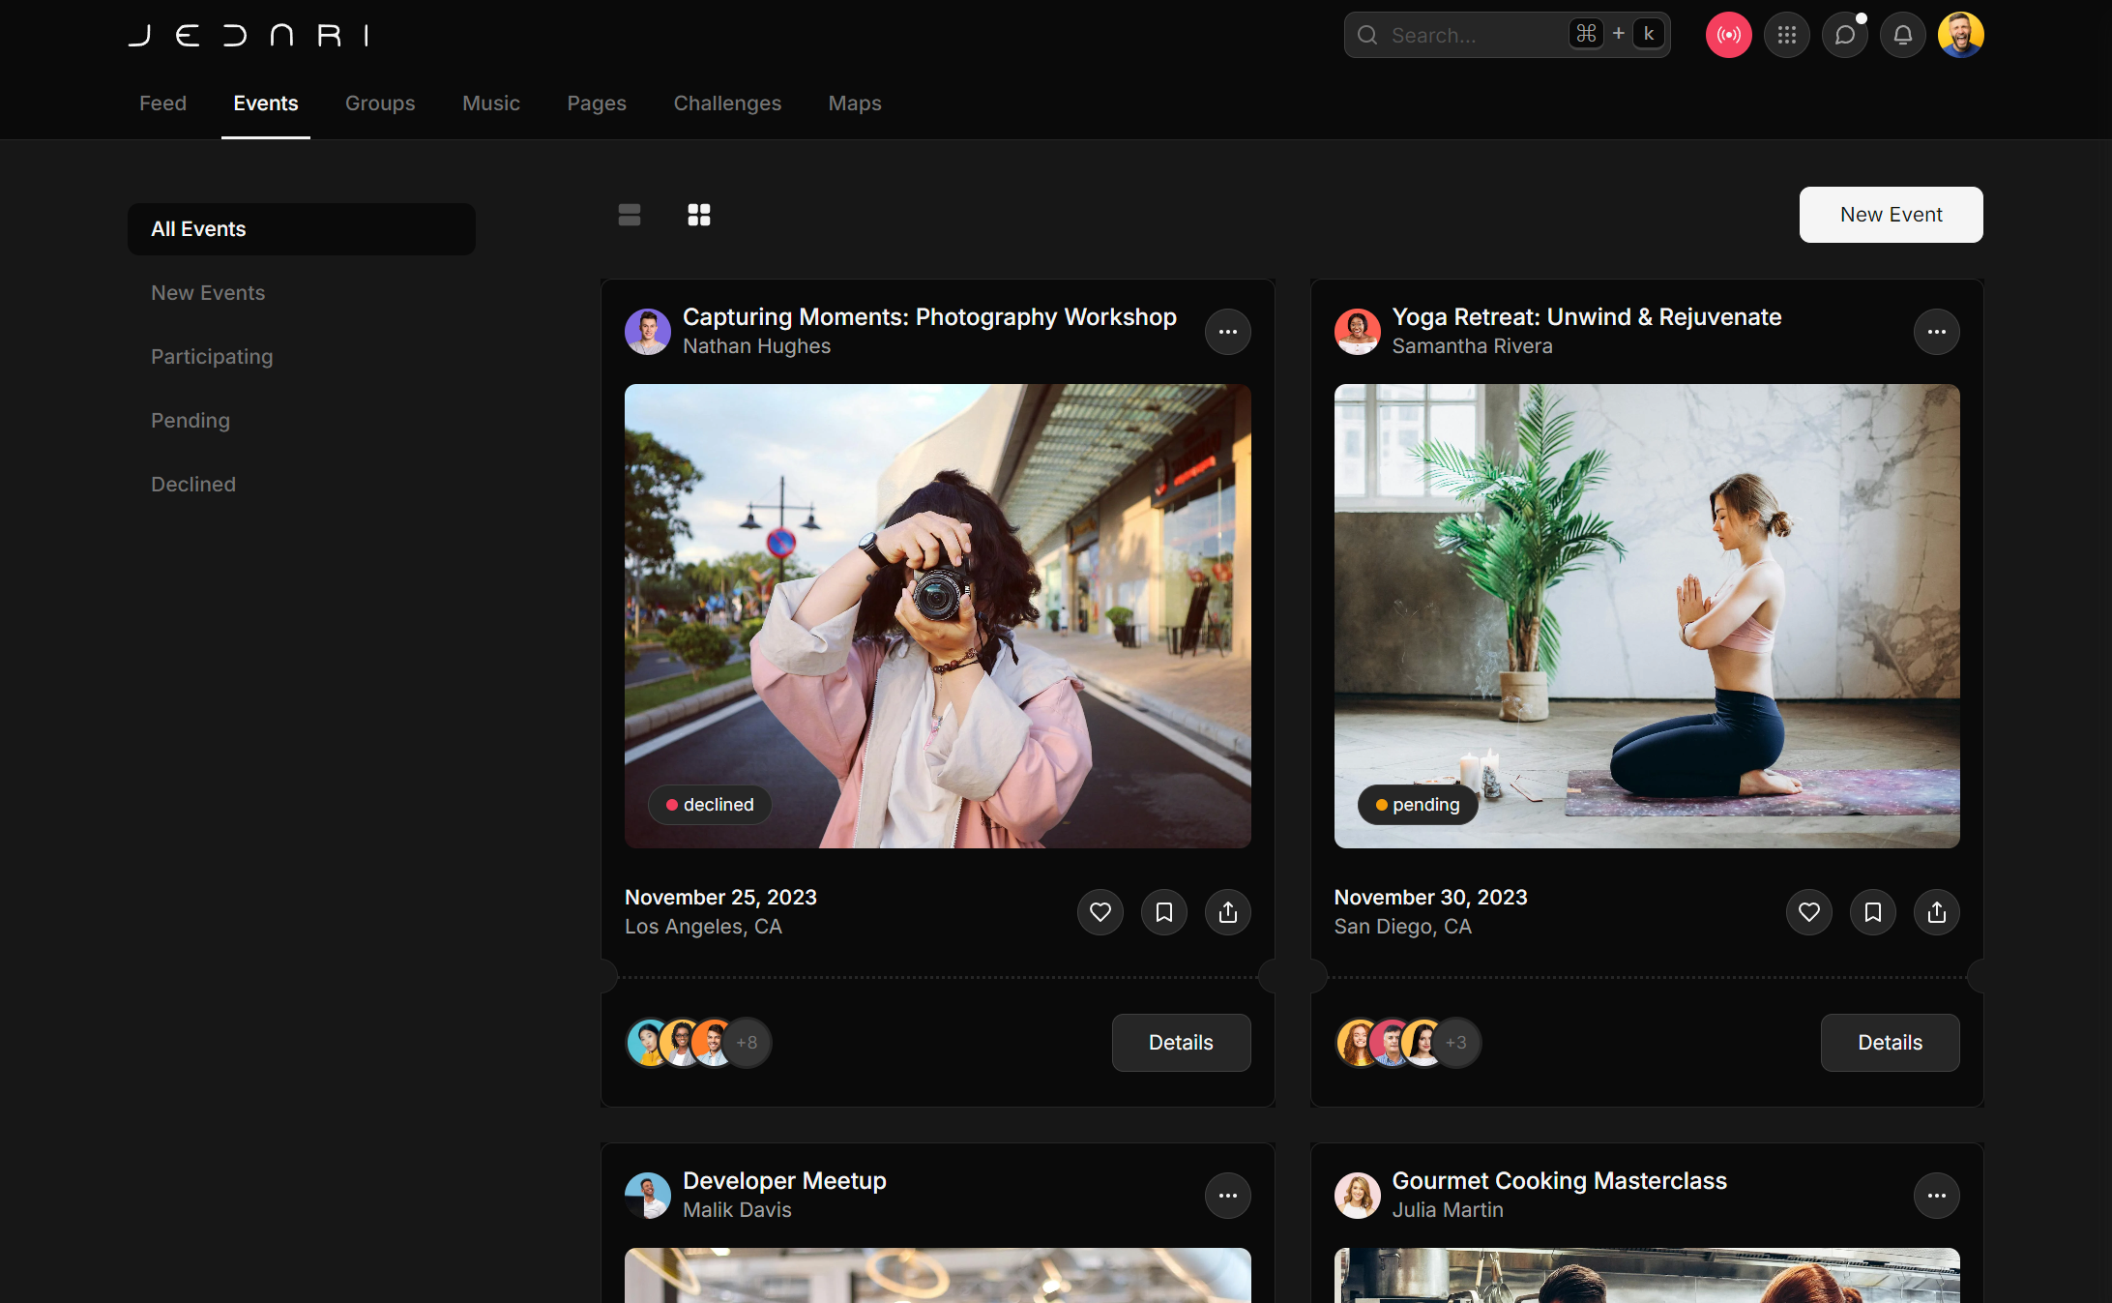Click the location San Diego, CA

coord(1402,927)
